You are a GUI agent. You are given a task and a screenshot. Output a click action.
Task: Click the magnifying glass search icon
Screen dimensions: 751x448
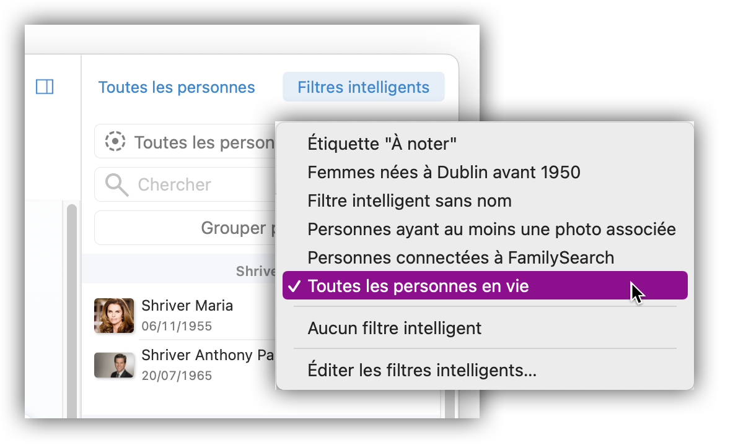pyautogui.click(x=116, y=184)
